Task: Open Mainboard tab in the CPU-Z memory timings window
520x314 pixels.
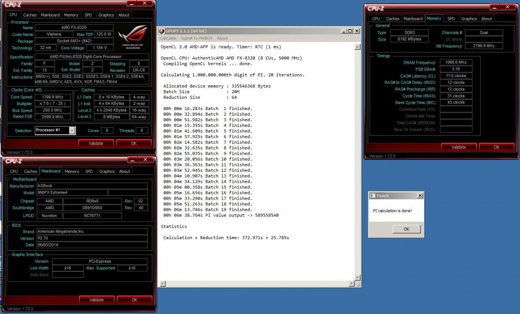Action: pyautogui.click(x=413, y=19)
